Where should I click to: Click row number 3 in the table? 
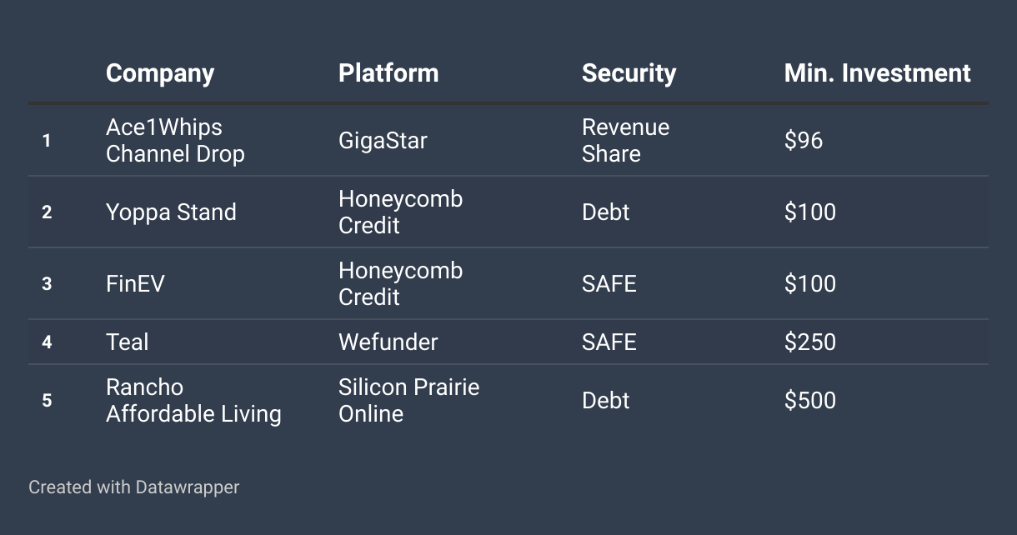(x=47, y=283)
